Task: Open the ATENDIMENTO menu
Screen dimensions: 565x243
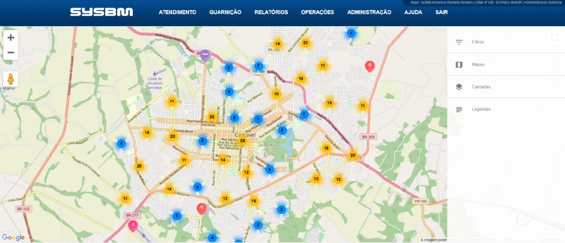Action: pos(177,12)
